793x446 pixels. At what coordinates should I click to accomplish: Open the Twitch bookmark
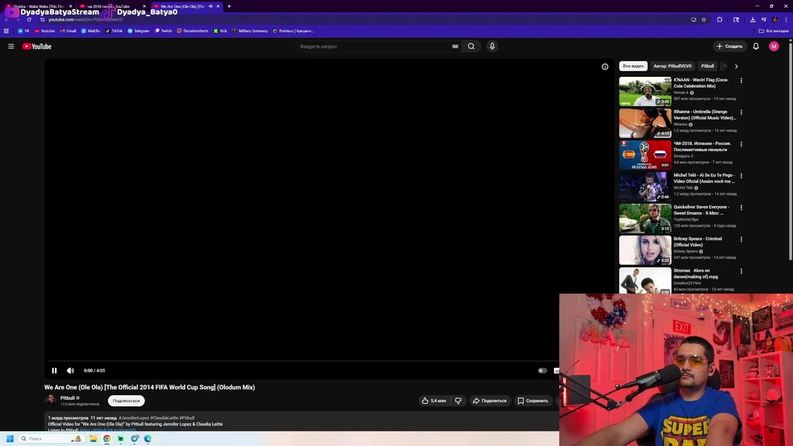[164, 31]
